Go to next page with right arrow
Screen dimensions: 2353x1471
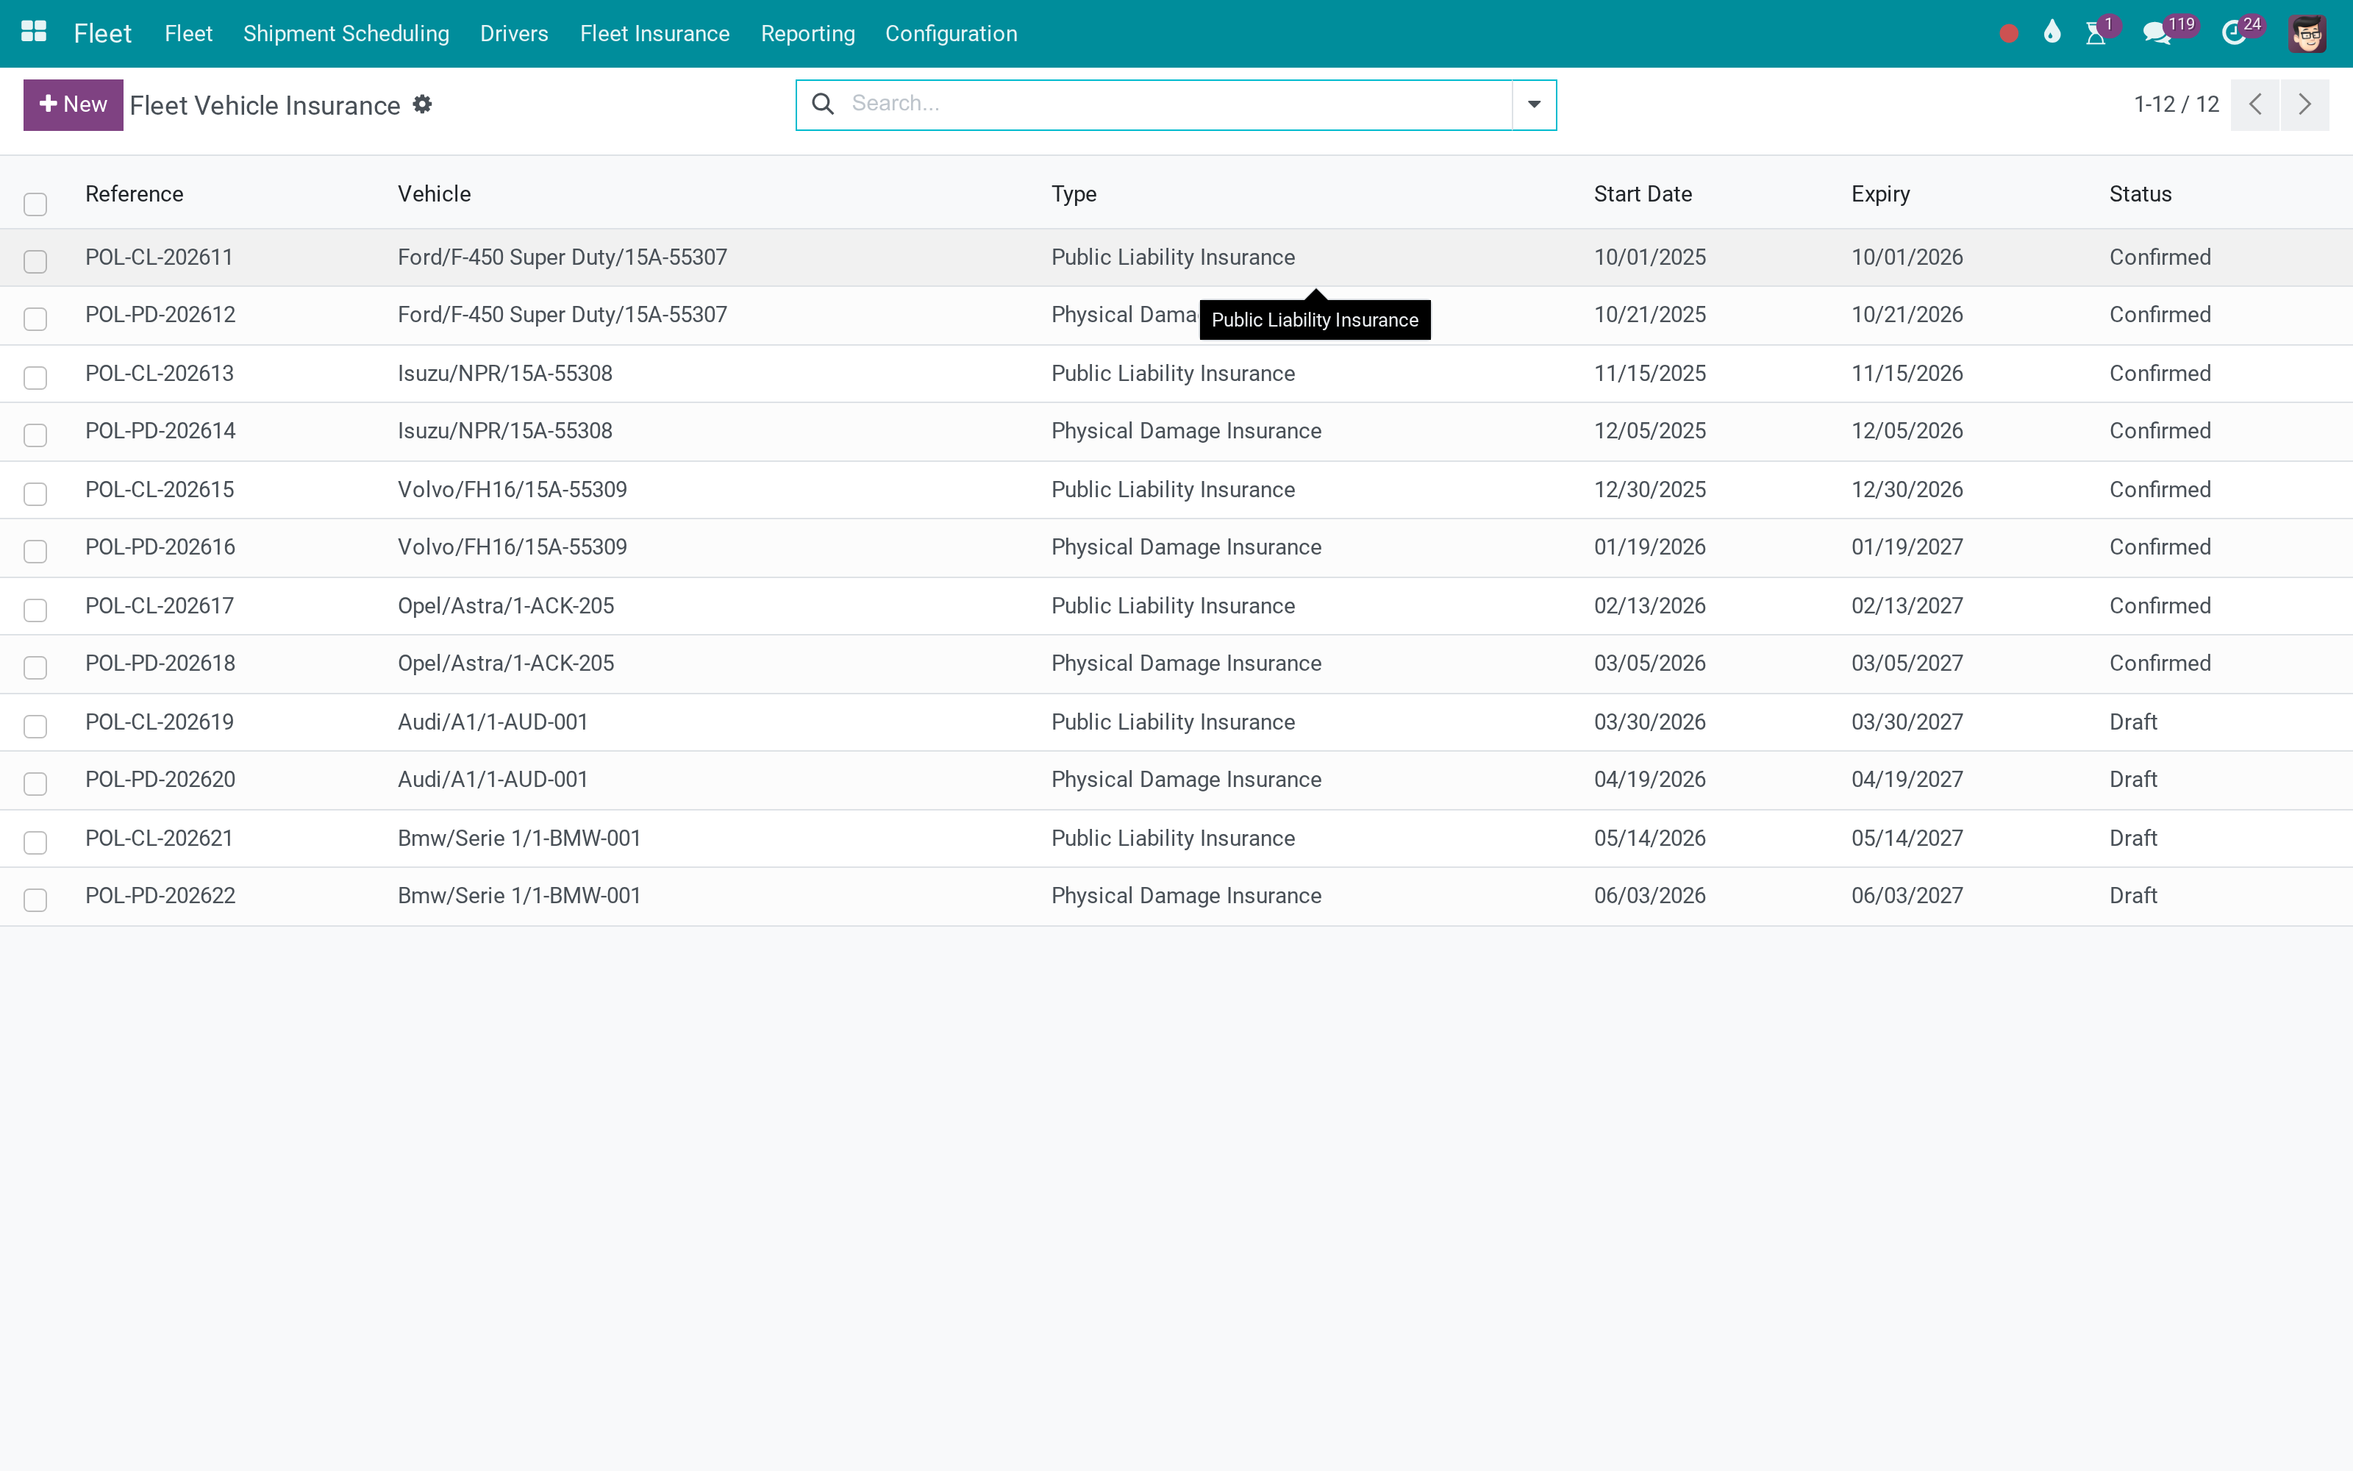(x=2304, y=104)
